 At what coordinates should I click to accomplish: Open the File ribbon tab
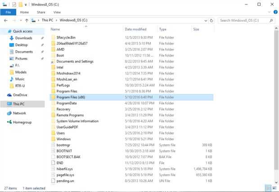point(8,12)
